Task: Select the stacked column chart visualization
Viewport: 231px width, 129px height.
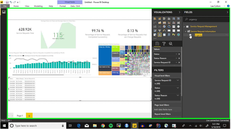Action: (x=159, y=19)
